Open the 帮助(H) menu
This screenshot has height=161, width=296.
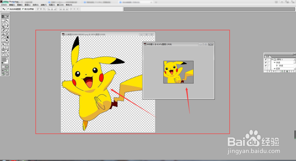pos(69,5)
